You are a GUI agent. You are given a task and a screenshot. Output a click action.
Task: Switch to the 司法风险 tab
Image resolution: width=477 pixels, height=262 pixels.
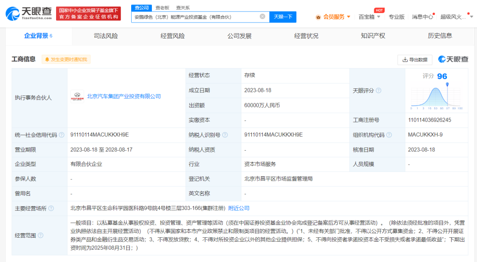click(106, 36)
